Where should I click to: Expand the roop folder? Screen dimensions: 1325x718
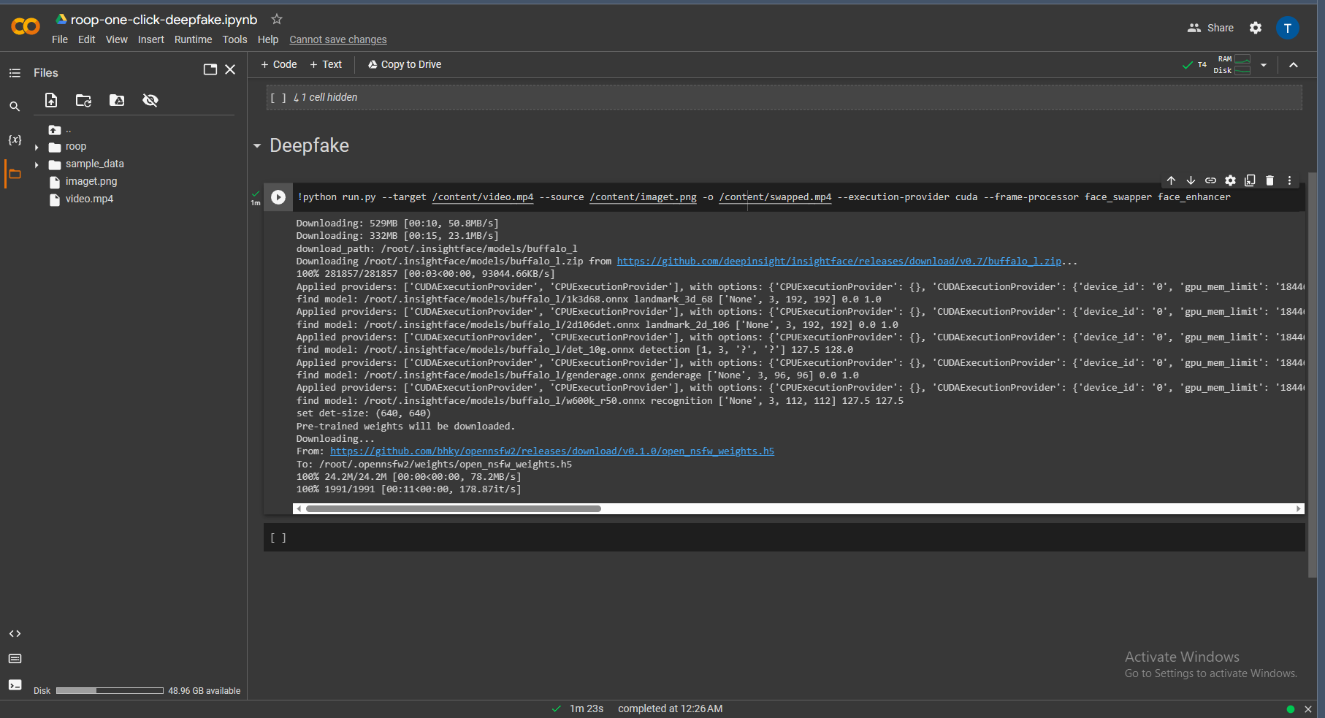[37, 147]
